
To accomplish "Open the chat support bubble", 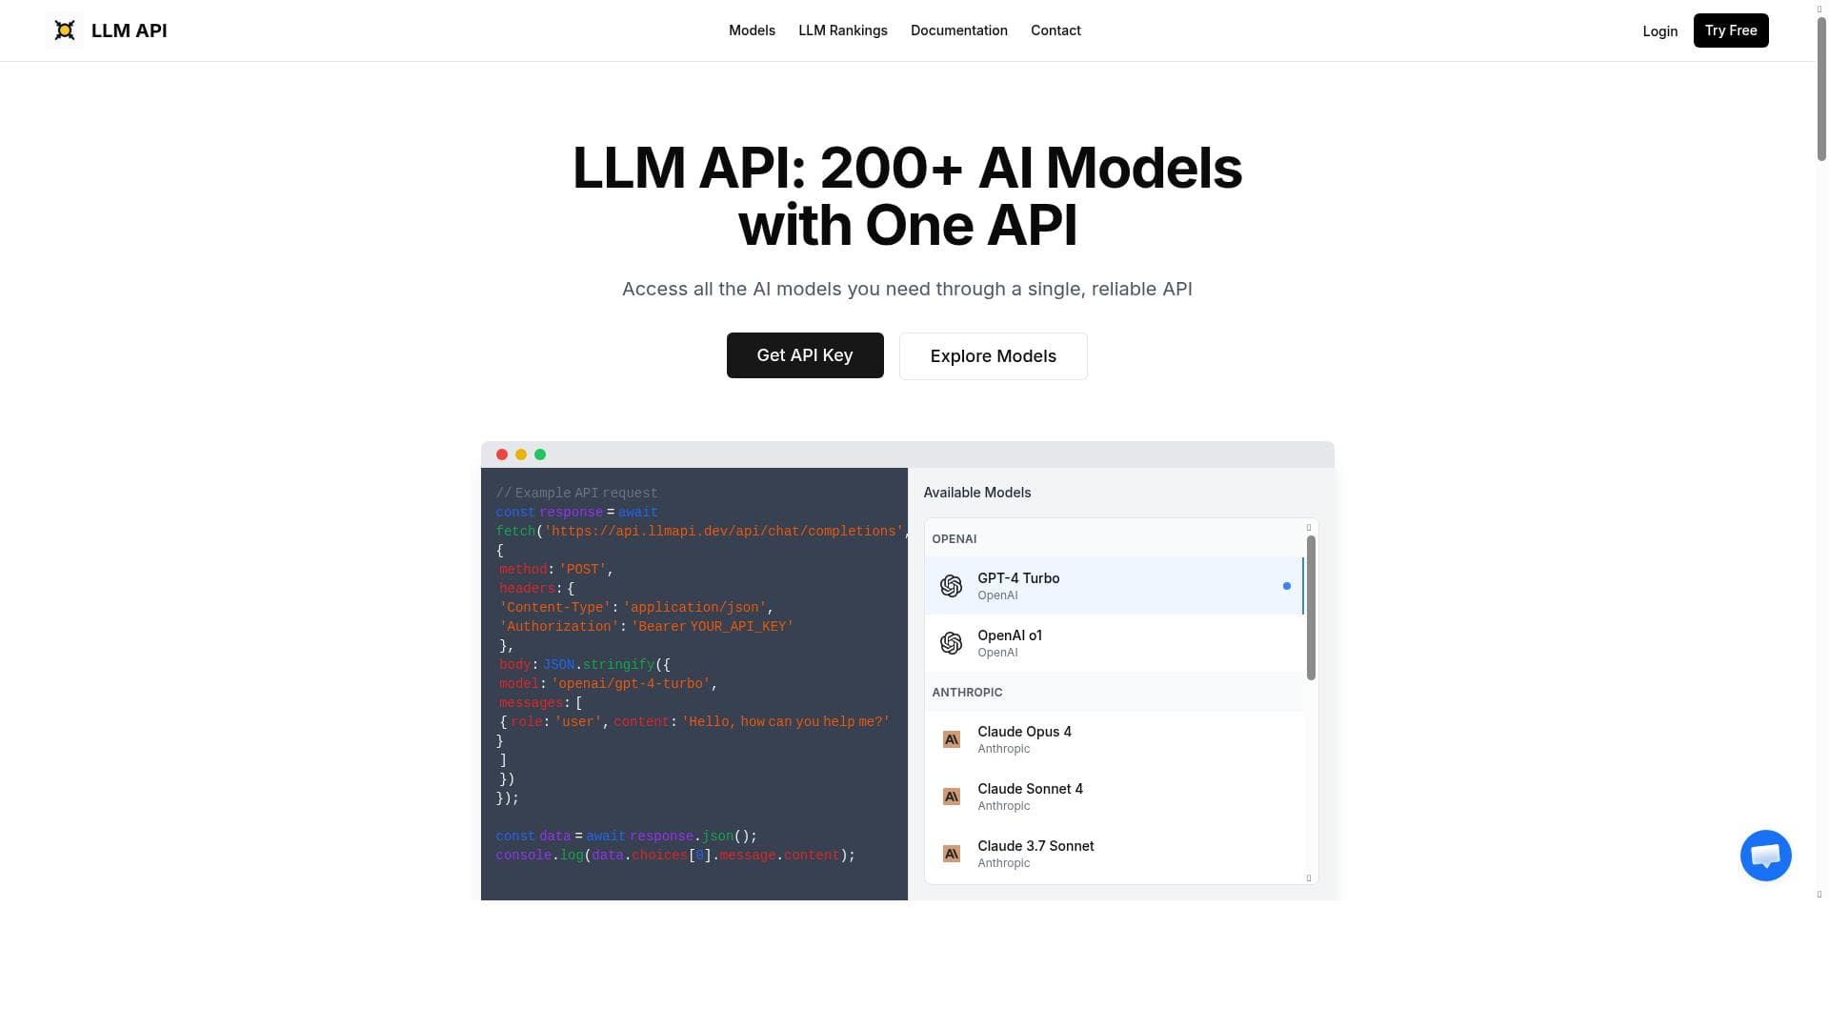I will (x=1765, y=856).
